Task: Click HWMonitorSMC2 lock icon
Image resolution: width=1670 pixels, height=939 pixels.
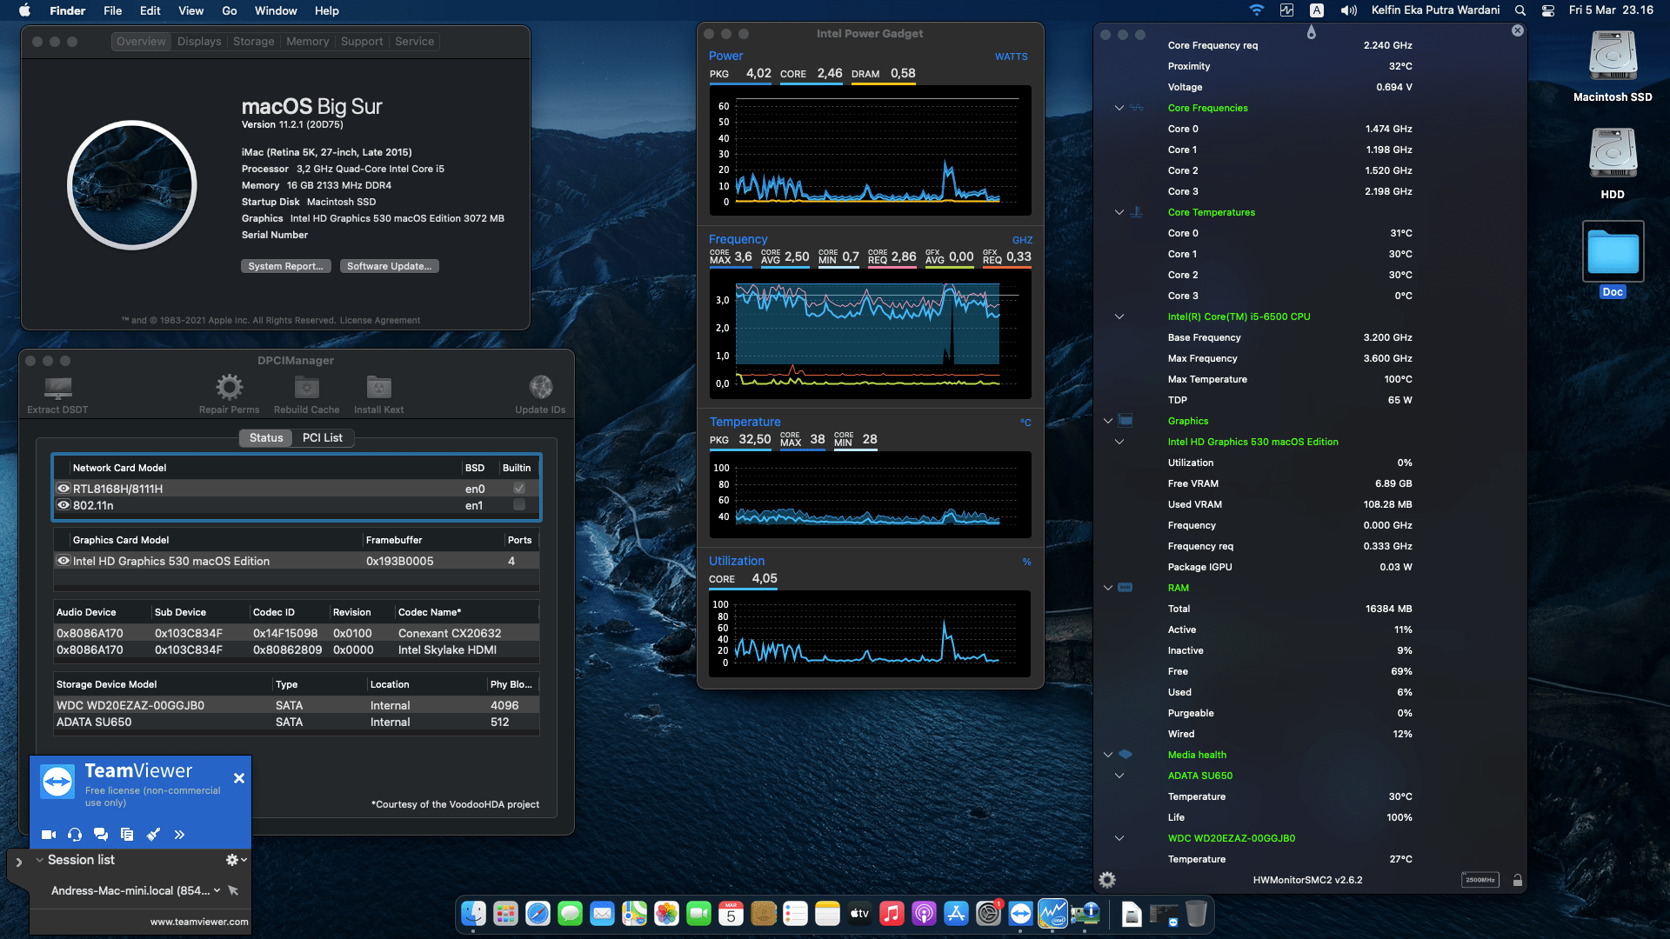Action: coord(1517,880)
